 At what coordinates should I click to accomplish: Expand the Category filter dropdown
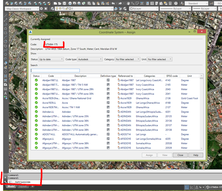click(x=127, y=59)
